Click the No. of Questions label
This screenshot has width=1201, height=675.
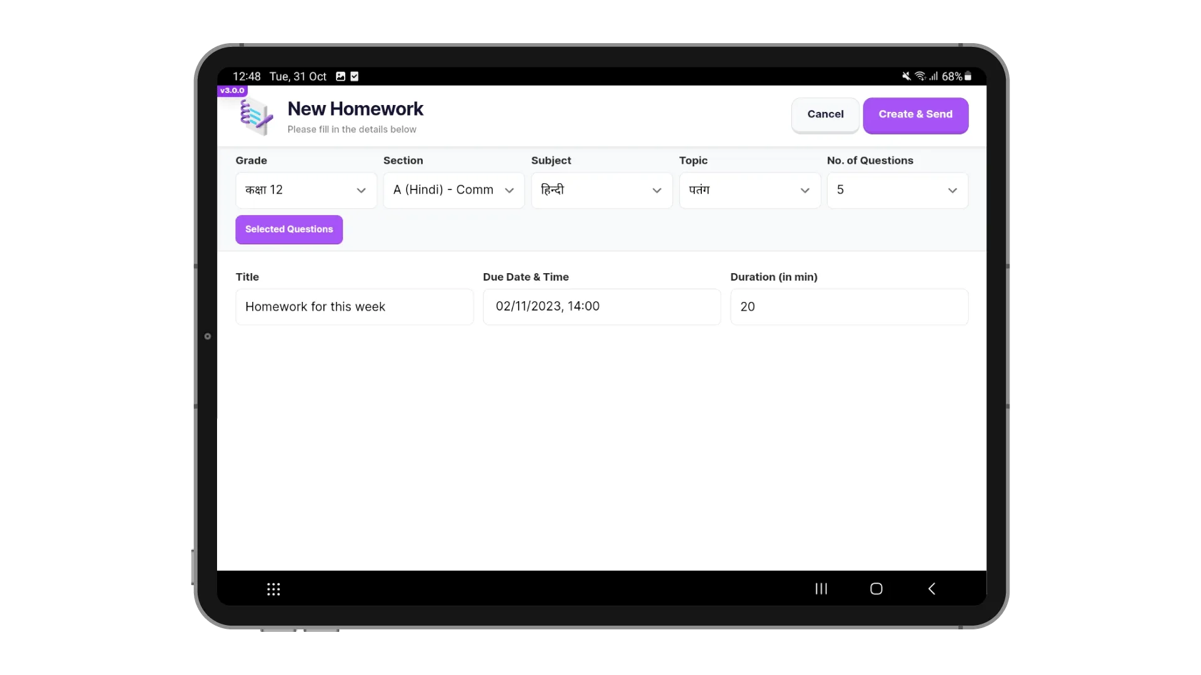[870, 161]
